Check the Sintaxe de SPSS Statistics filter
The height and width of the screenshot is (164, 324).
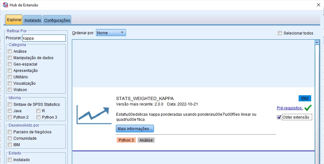[x=10, y=105]
